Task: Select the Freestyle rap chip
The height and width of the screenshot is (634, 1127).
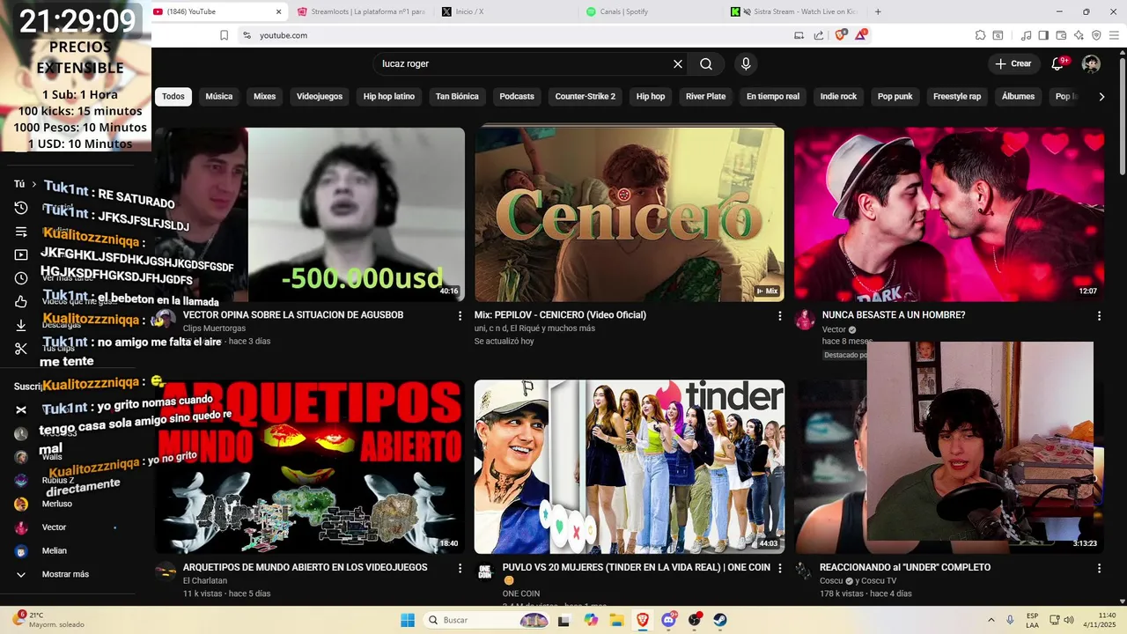Action: (x=957, y=97)
